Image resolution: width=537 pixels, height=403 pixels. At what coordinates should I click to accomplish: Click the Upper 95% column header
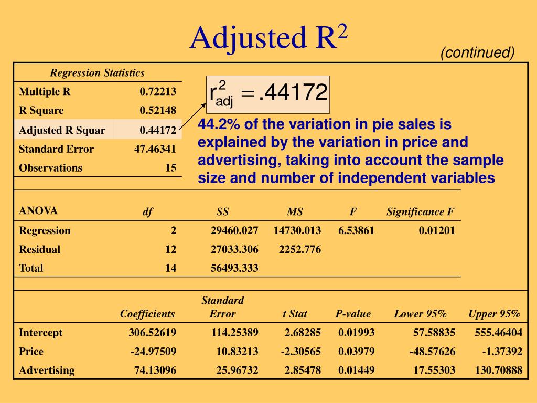coord(494,314)
